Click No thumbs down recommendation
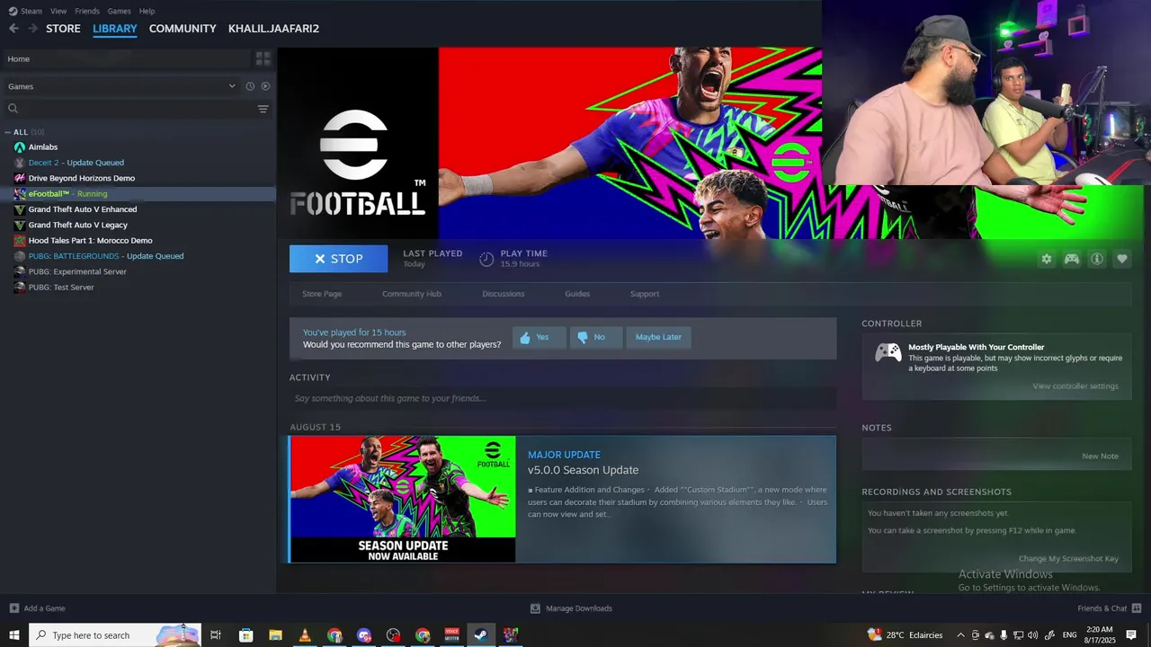1151x647 pixels. (x=595, y=337)
